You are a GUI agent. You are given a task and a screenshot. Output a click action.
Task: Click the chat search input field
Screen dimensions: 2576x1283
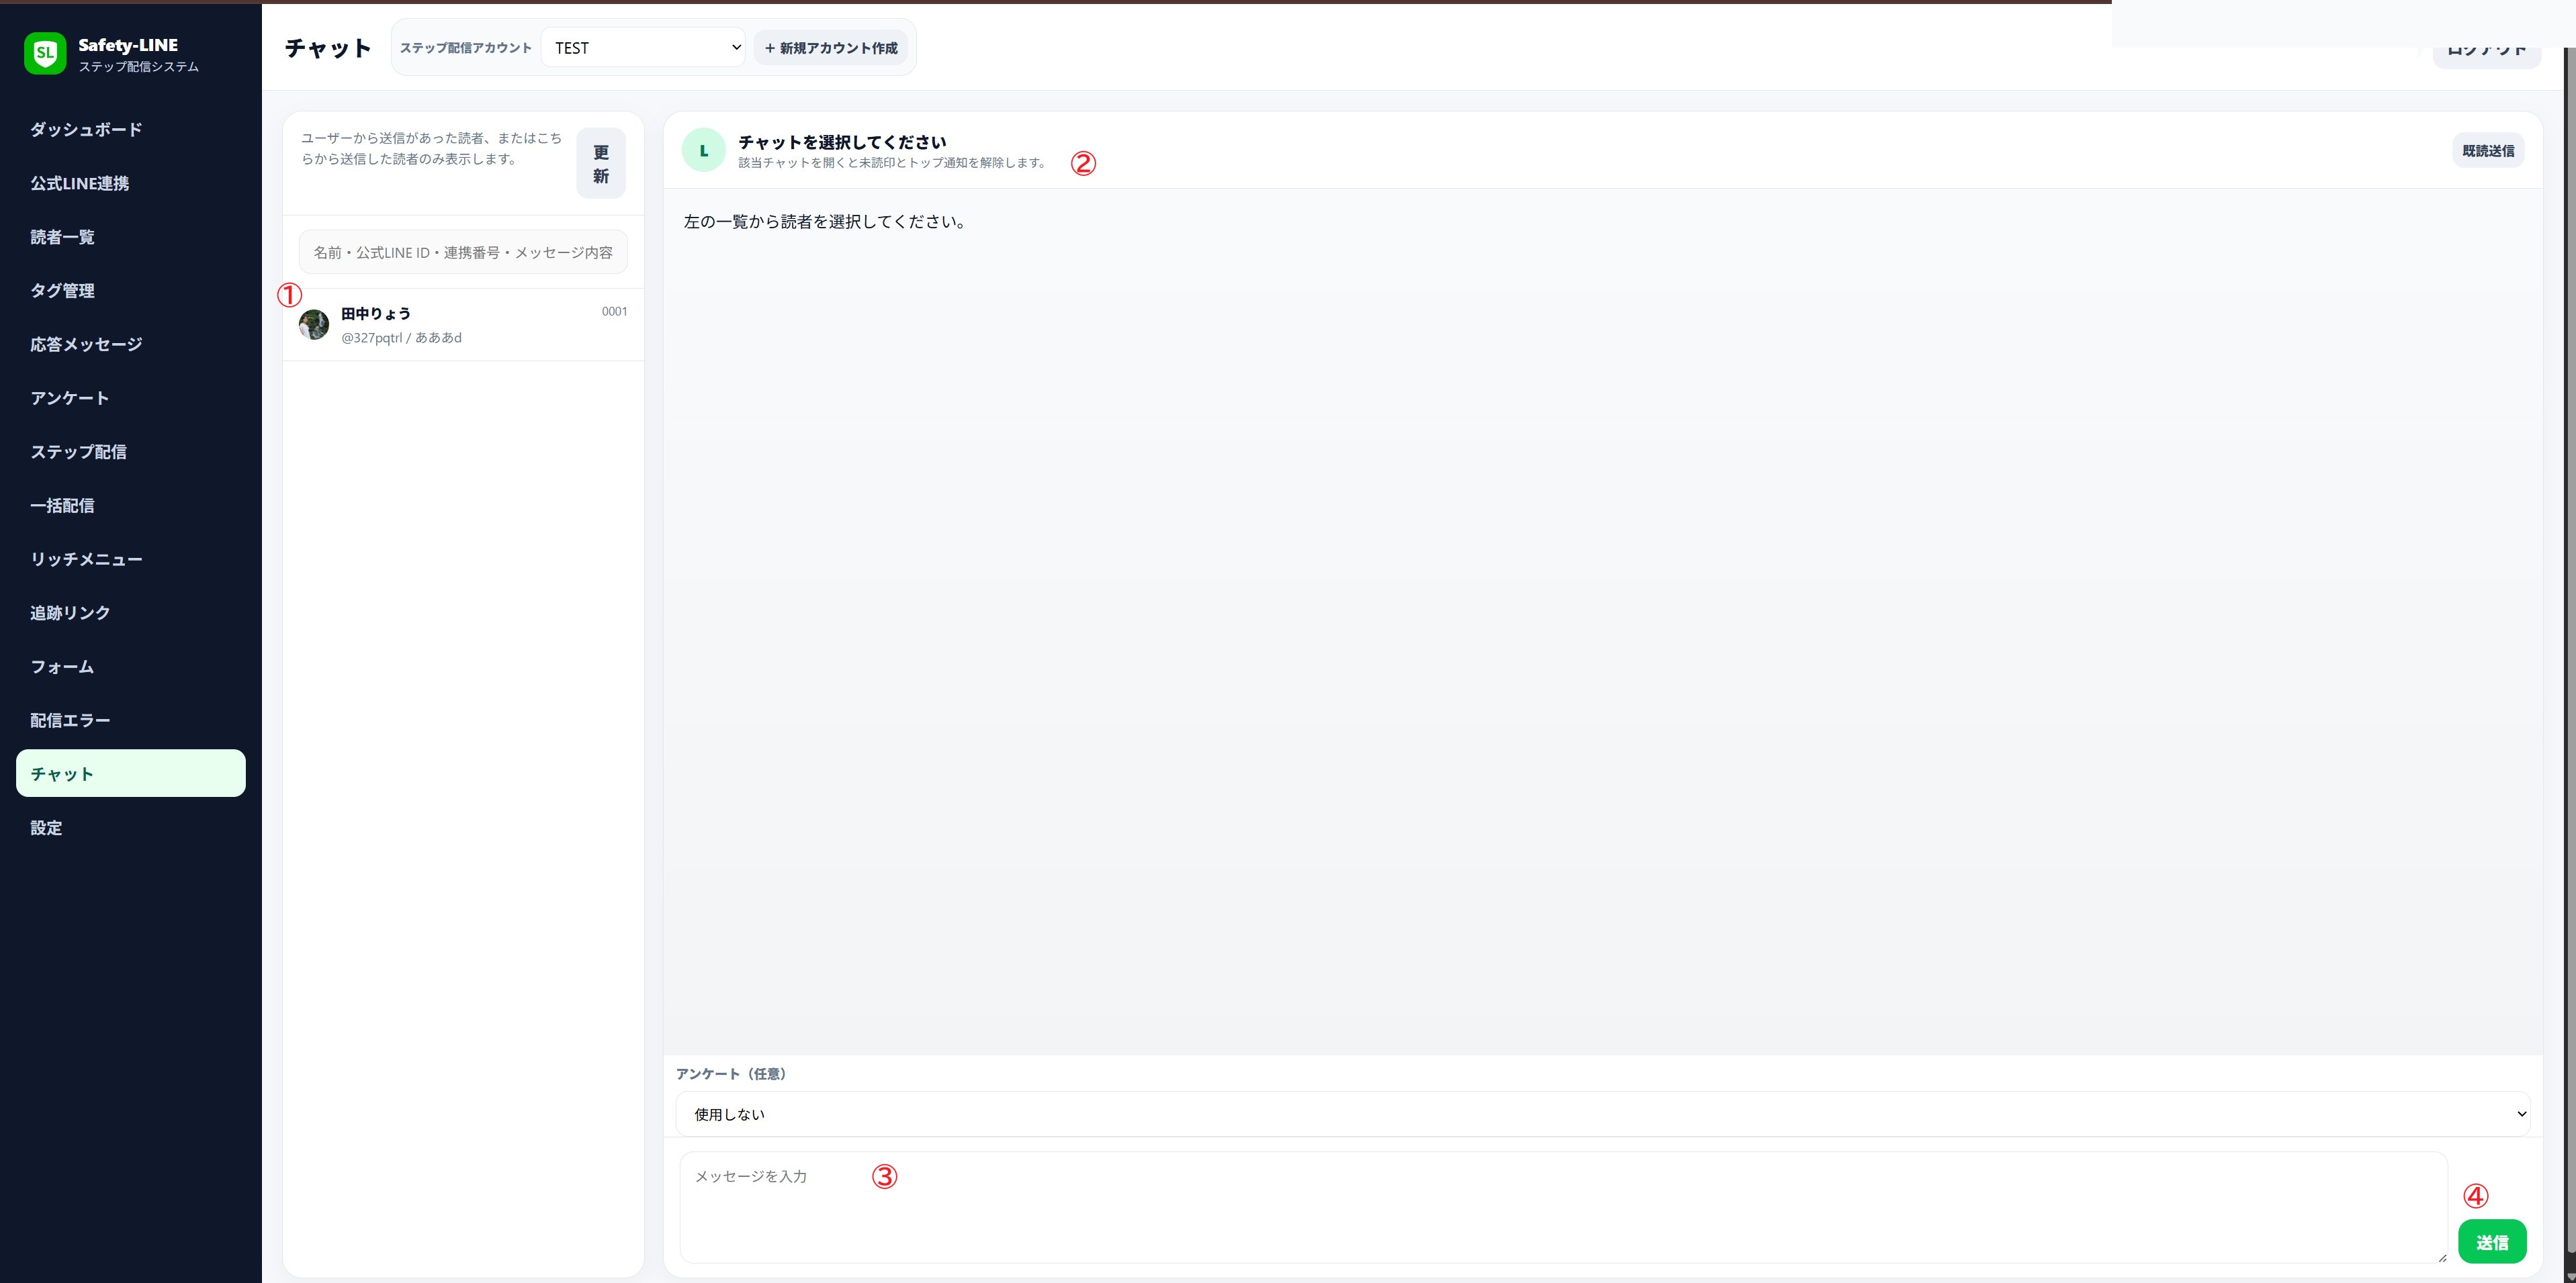(463, 253)
